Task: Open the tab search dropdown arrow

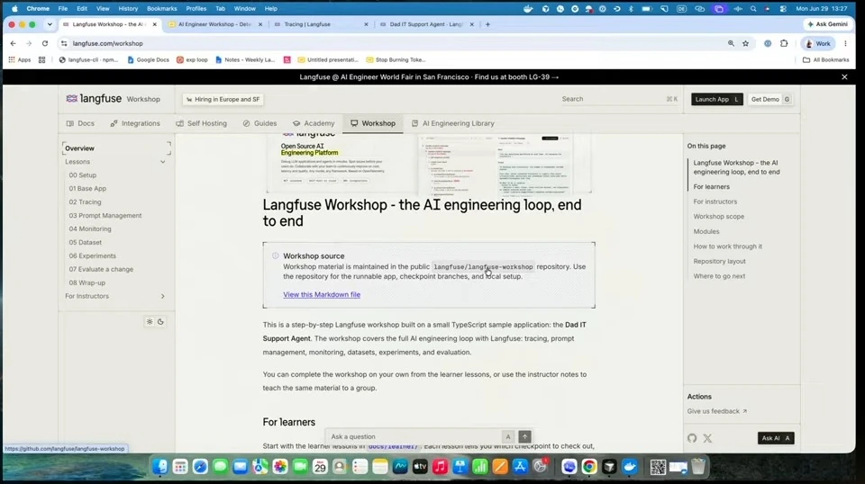Action: point(50,24)
